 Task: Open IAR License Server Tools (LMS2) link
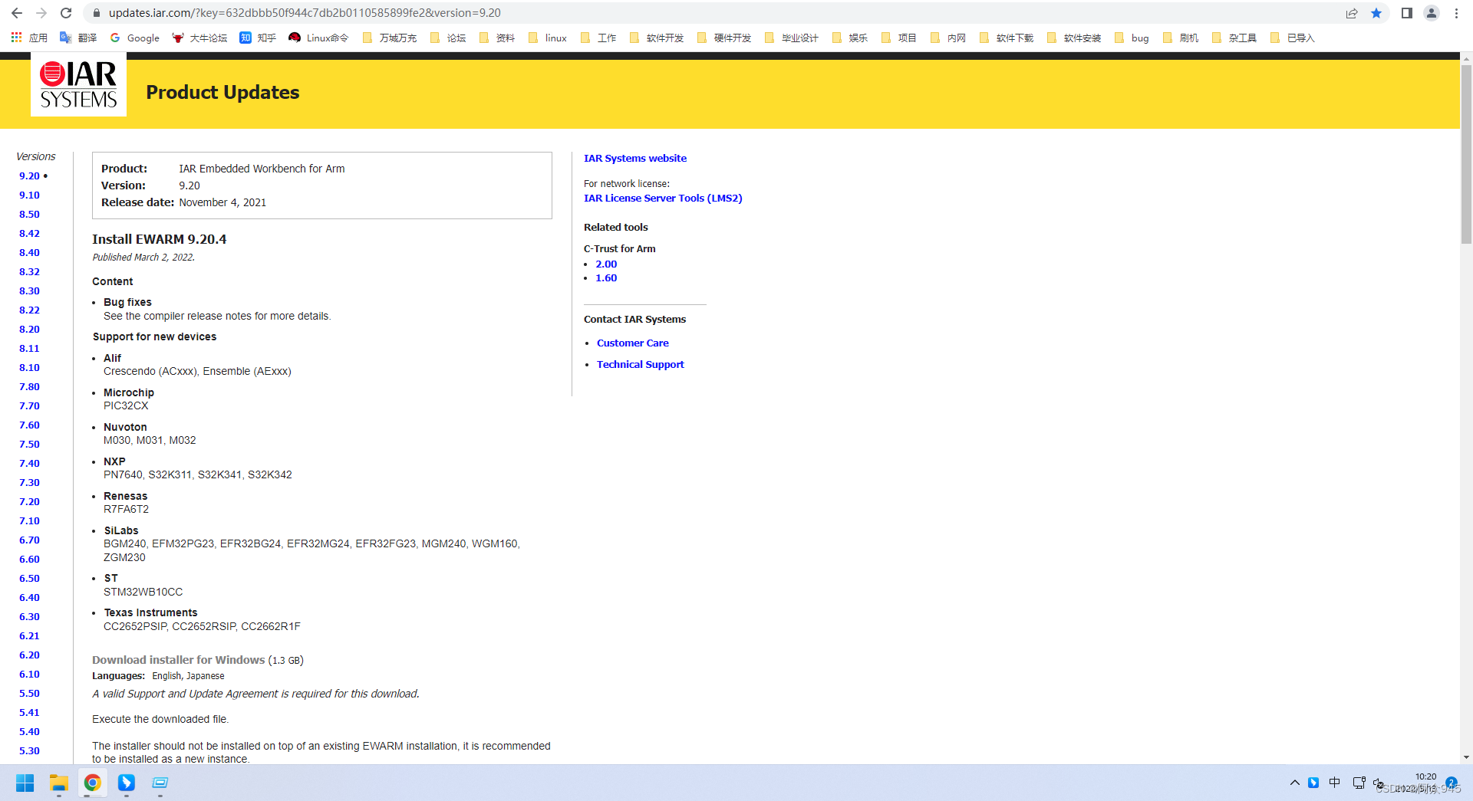point(663,198)
